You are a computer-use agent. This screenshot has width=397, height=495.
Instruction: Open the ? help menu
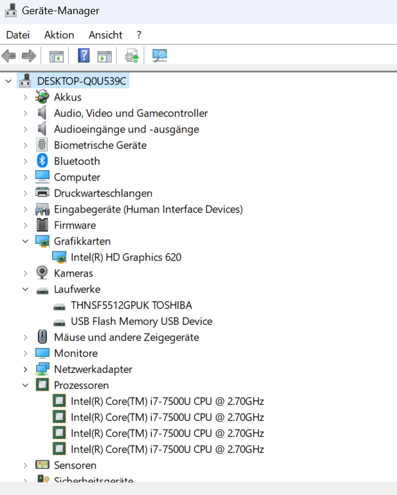pyautogui.click(x=139, y=35)
